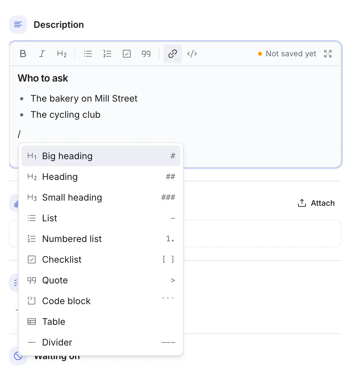This screenshot has height=374, width=355.
Task: Insert a Checklist from the slash menu
Action: (101, 259)
